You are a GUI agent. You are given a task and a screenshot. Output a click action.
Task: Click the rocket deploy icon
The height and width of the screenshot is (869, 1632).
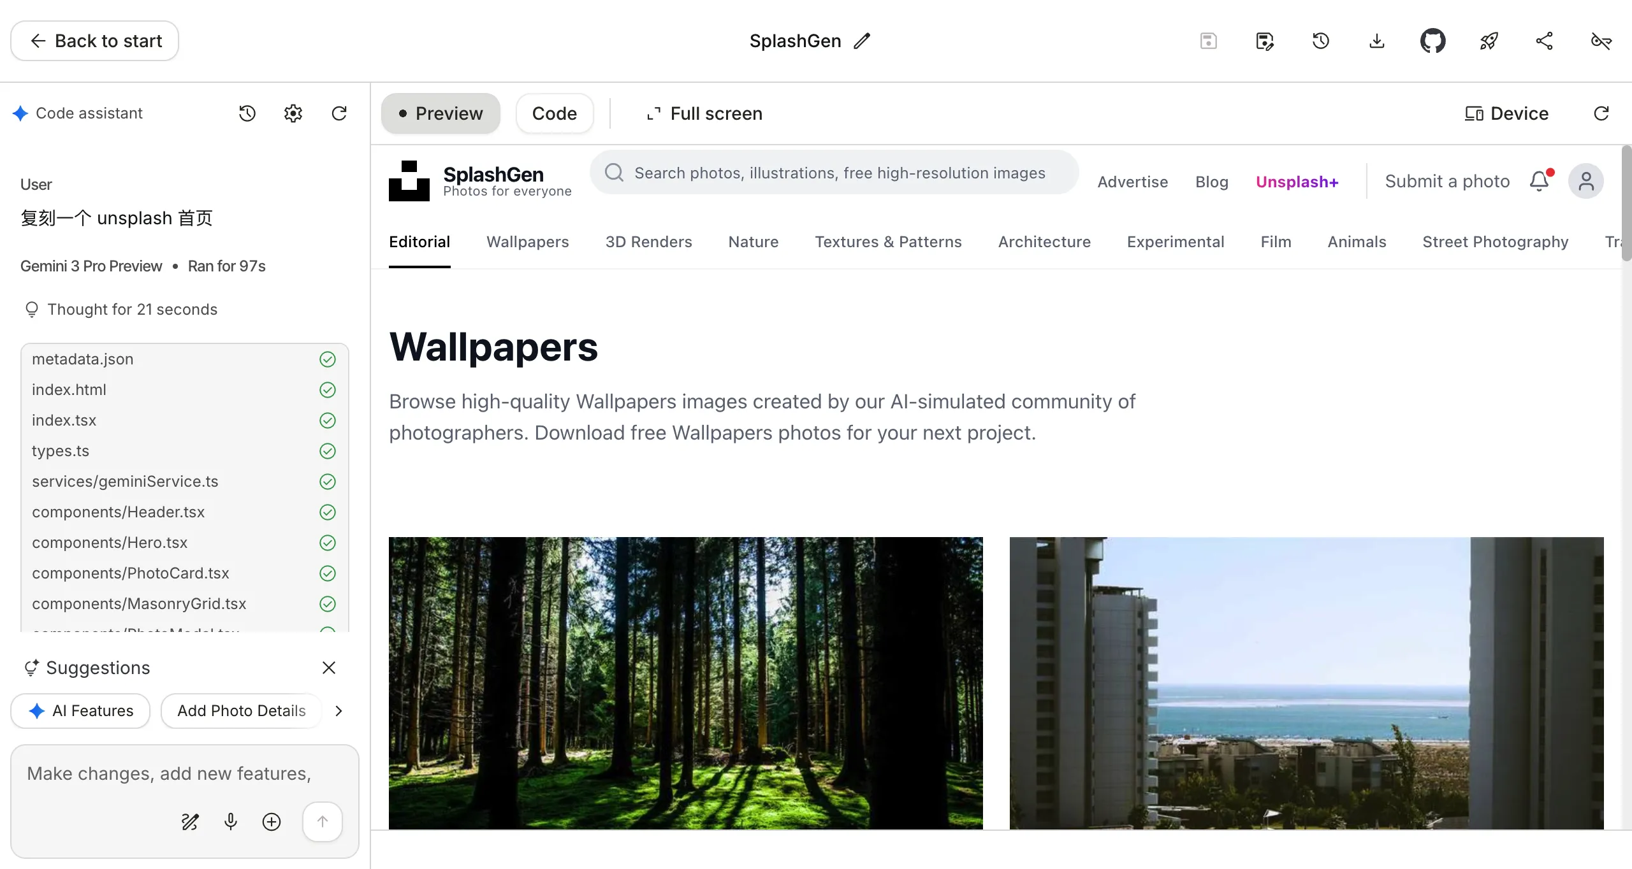[1489, 41]
